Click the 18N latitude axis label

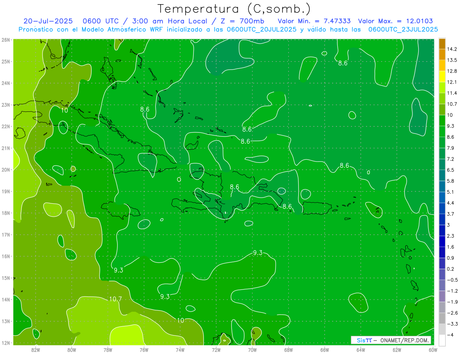[6, 213]
